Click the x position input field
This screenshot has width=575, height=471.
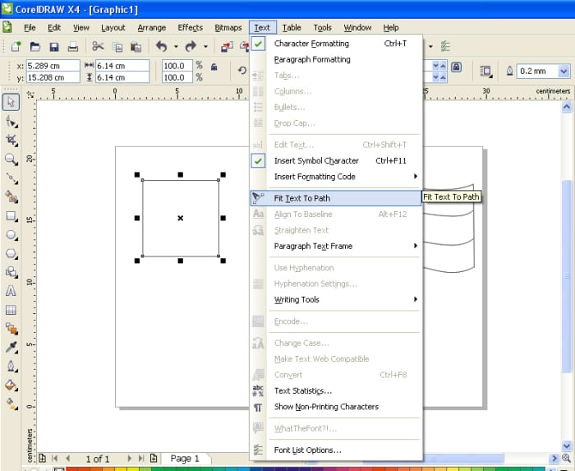click(53, 65)
